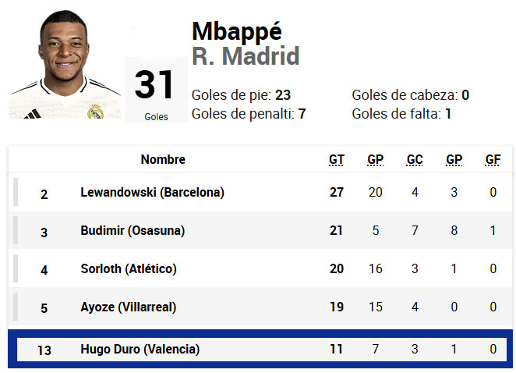The image size is (516, 373).
Task: Click Goles de penalti stat
Action: [249, 114]
